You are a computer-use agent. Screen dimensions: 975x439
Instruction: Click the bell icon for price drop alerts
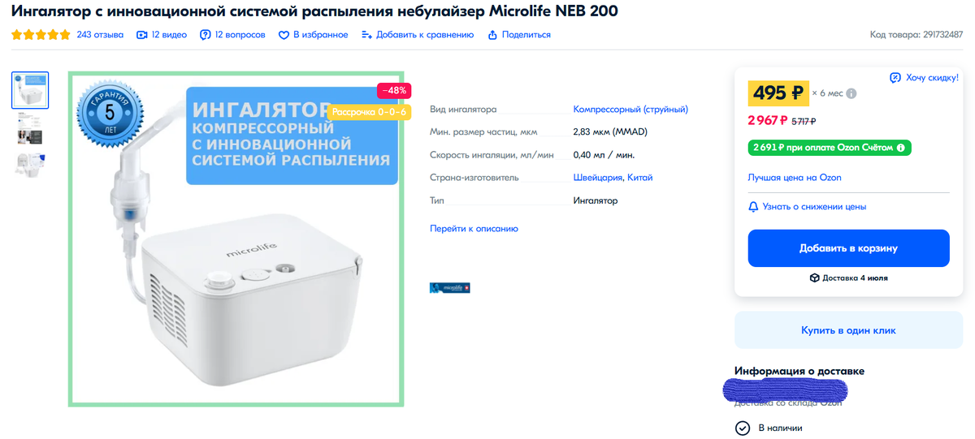[x=753, y=207]
